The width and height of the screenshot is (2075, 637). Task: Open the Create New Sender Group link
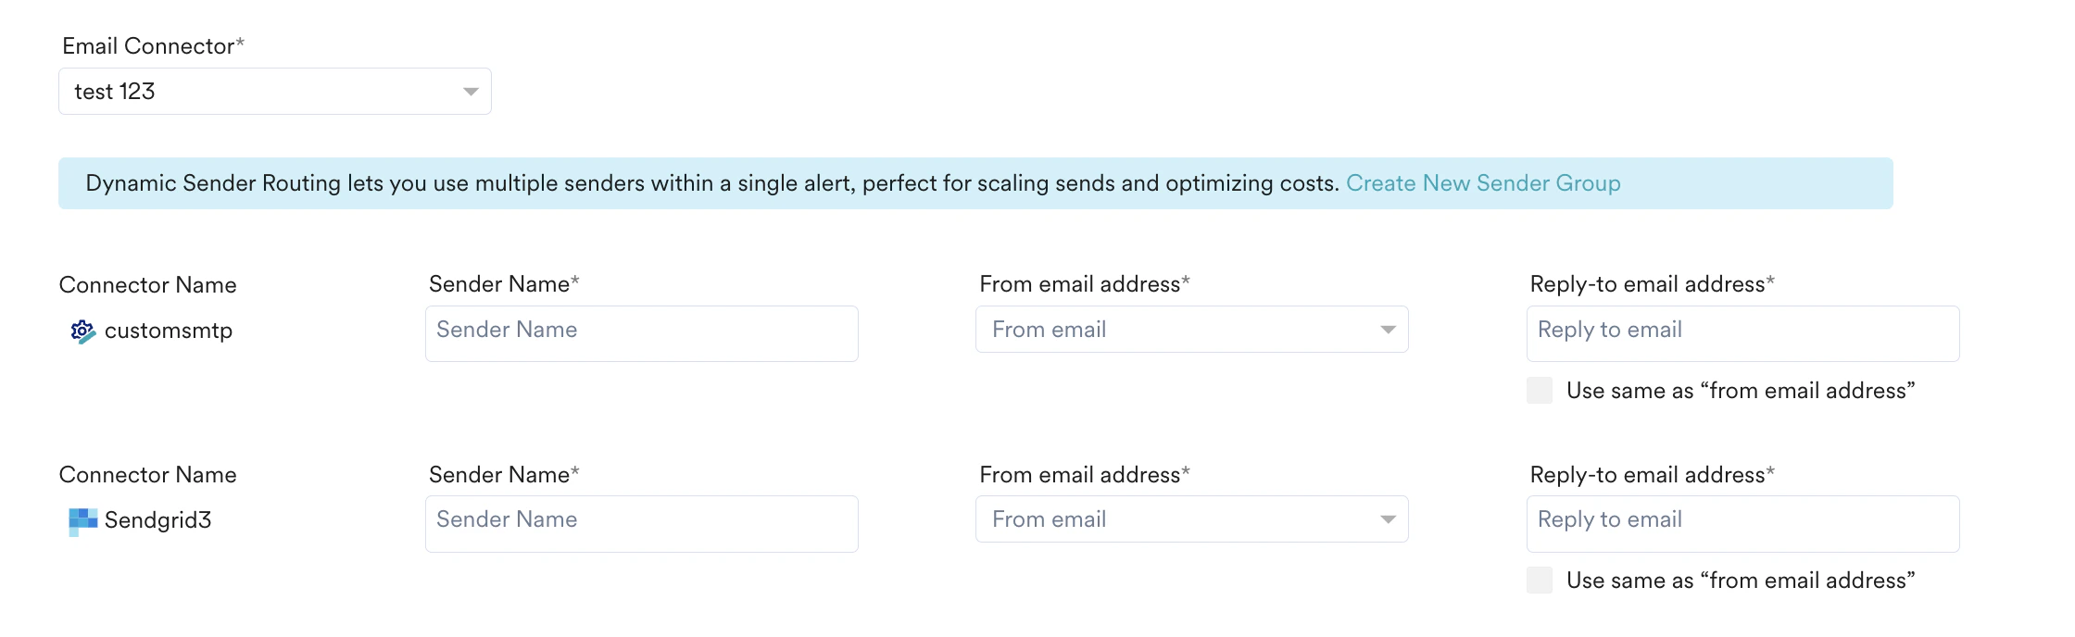pos(1483,183)
